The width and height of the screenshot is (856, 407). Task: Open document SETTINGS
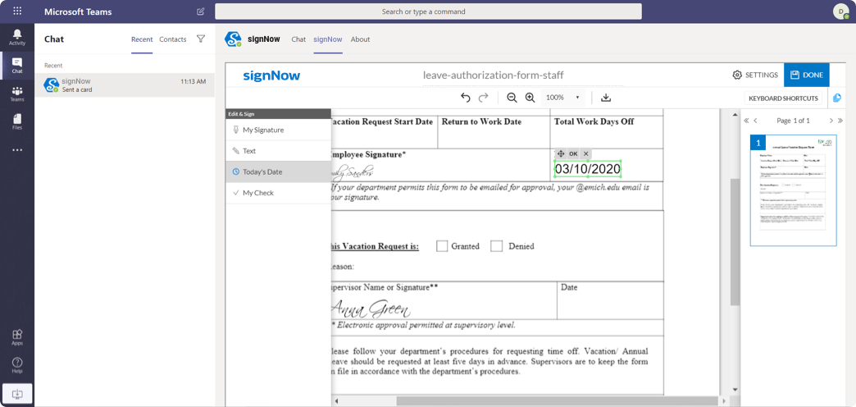(x=755, y=75)
